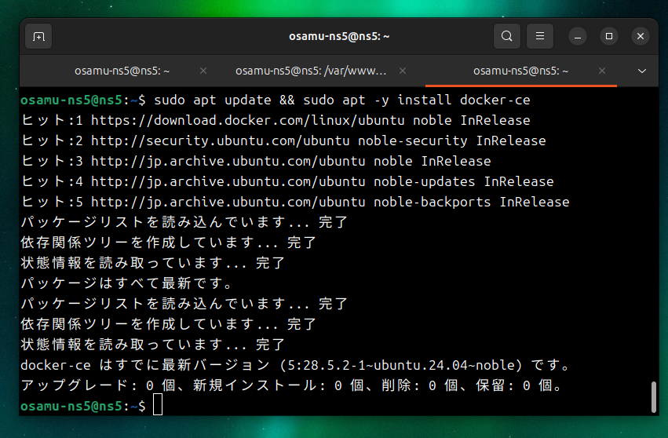Select the active third terminal tab
The height and width of the screenshot is (438, 668).
coord(516,71)
